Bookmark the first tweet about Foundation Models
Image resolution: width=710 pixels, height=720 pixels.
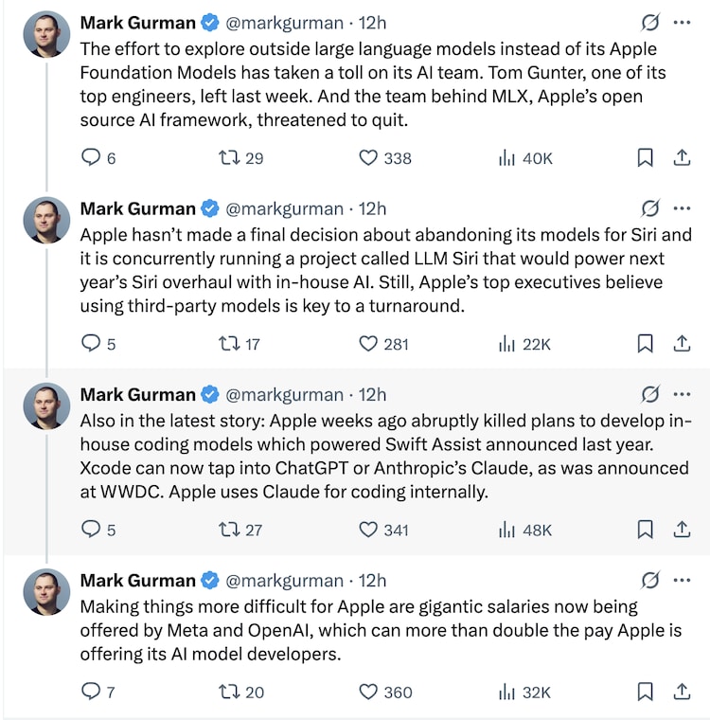tap(645, 157)
